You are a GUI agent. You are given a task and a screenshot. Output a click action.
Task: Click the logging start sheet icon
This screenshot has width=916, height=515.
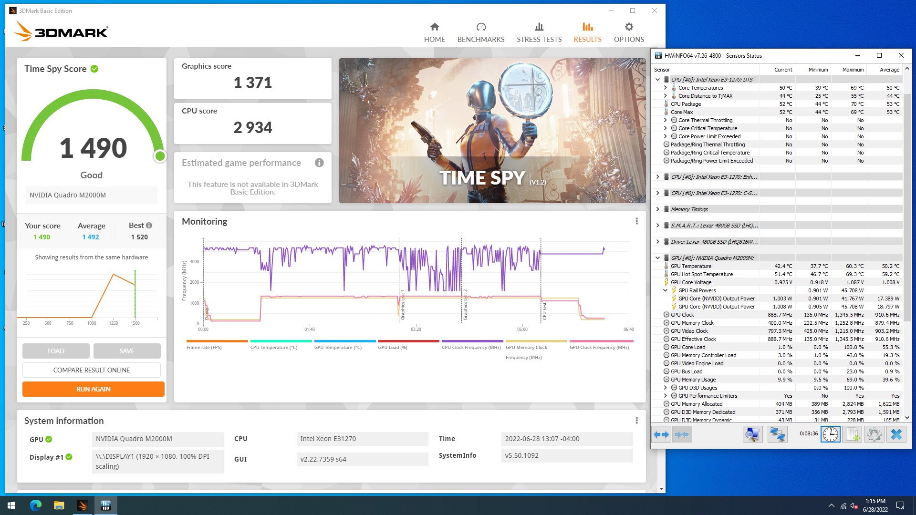coord(852,434)
